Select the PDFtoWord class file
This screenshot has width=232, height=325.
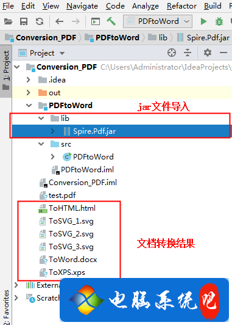coord(93,157)
